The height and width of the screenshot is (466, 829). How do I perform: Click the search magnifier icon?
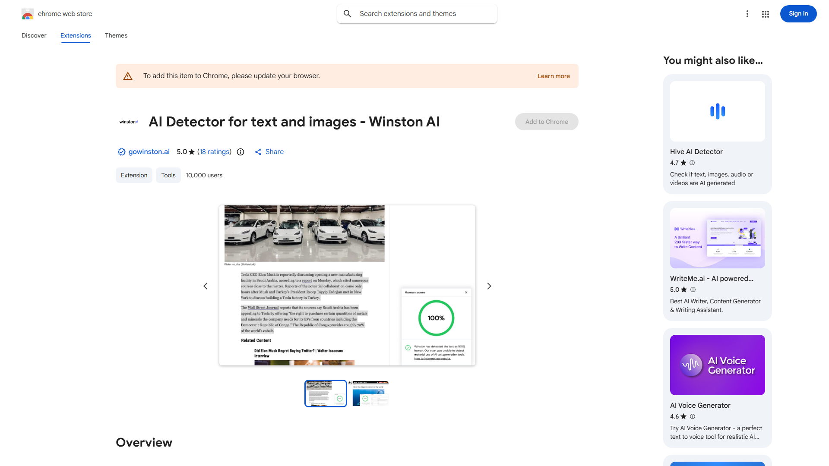click(348, 14)
